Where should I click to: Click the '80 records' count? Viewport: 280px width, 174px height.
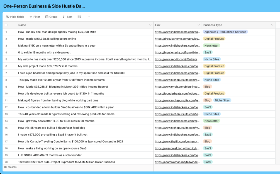[10, 167]
